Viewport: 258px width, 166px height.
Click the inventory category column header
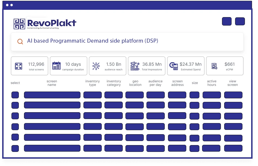click(x=114, y=83)
